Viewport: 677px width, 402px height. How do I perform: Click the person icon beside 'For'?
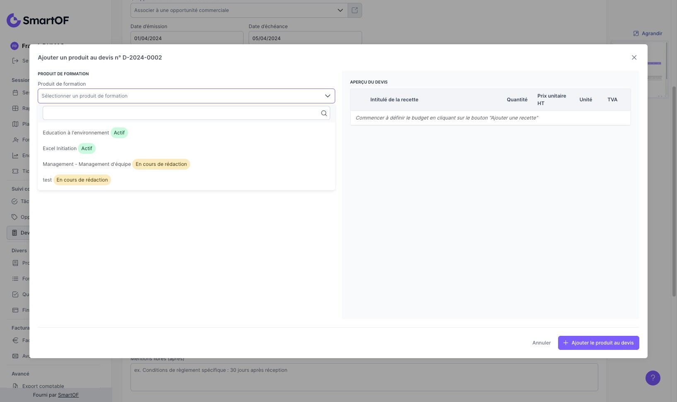tap(15, 140)
